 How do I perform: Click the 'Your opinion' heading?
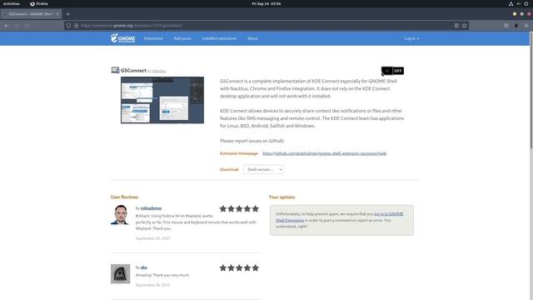[x=281, y=197]
